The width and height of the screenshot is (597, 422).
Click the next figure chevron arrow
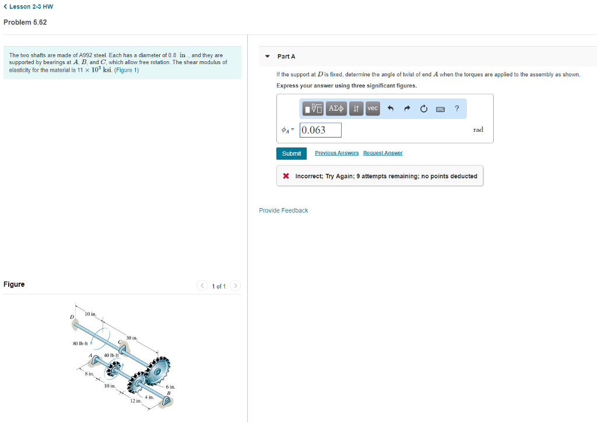[x=236, y=286]
